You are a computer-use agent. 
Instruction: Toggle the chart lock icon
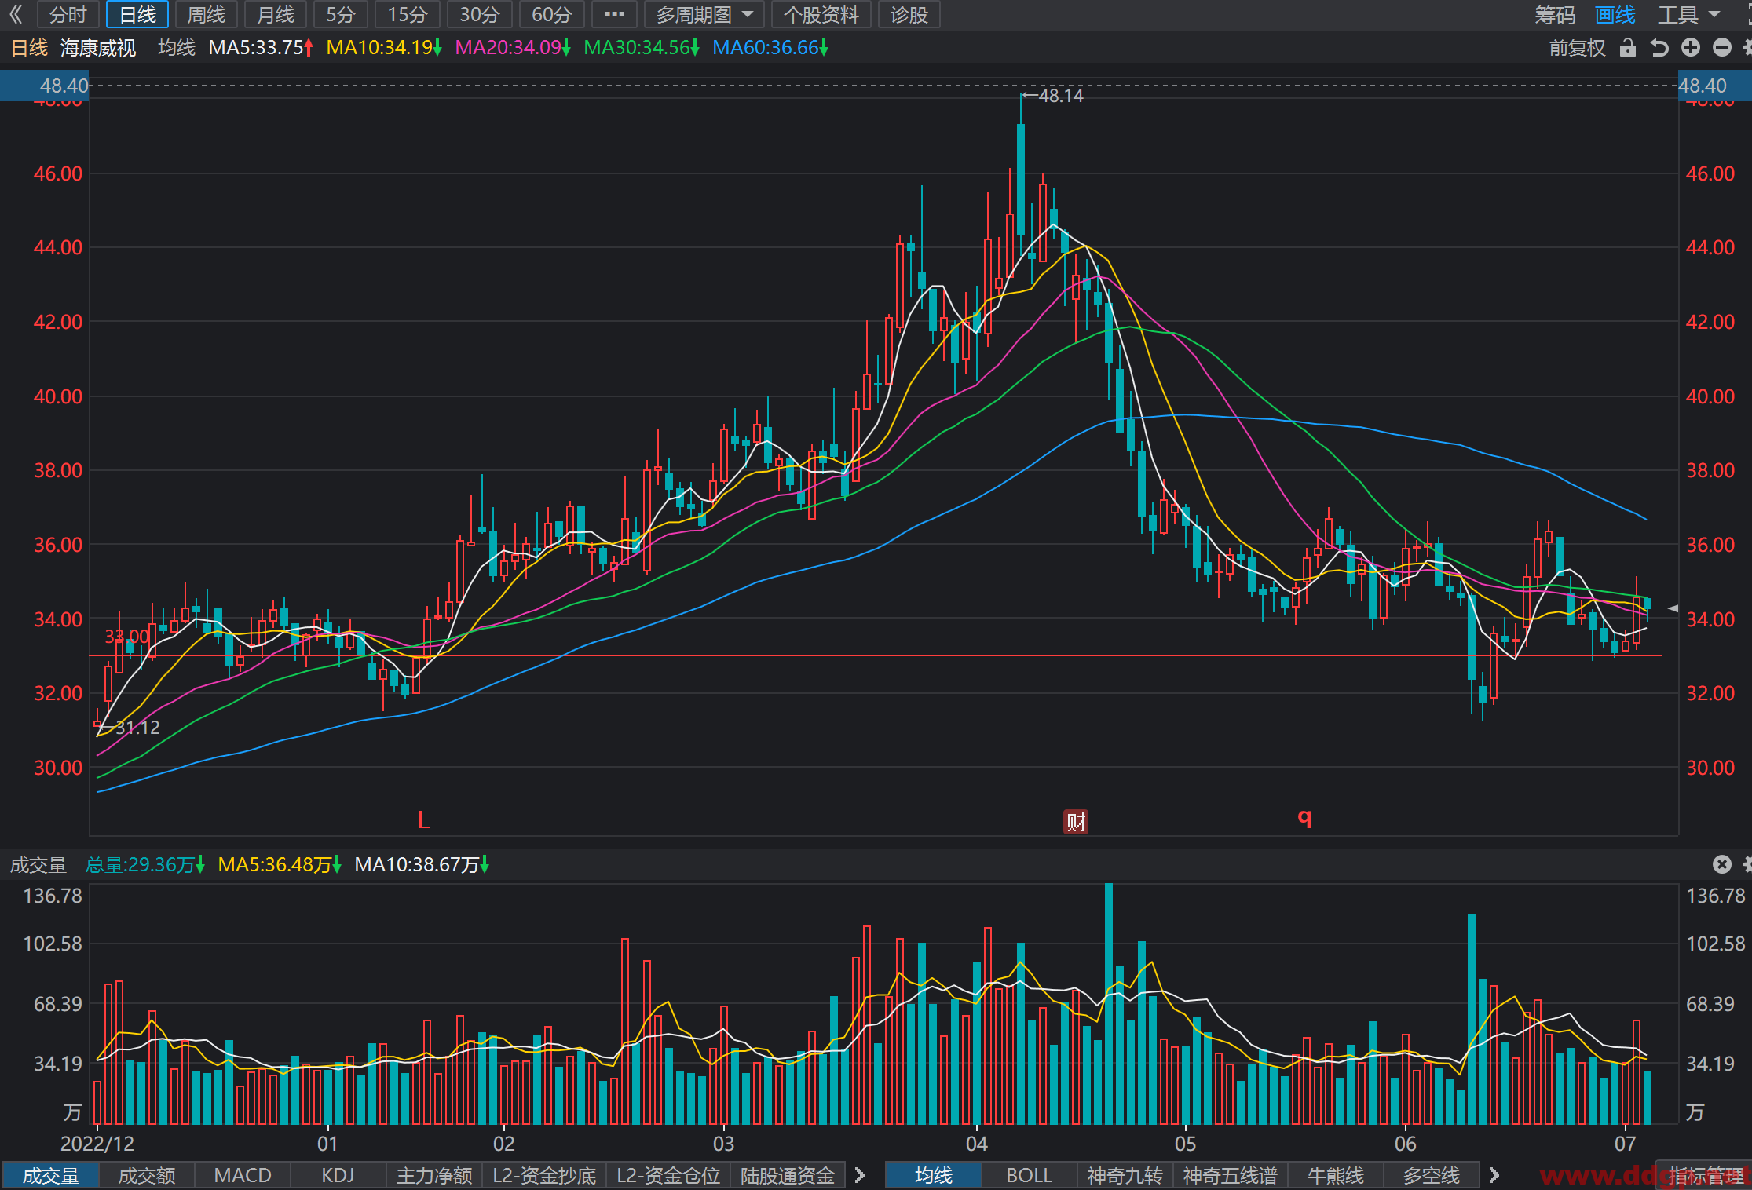tap(1628, 48)
